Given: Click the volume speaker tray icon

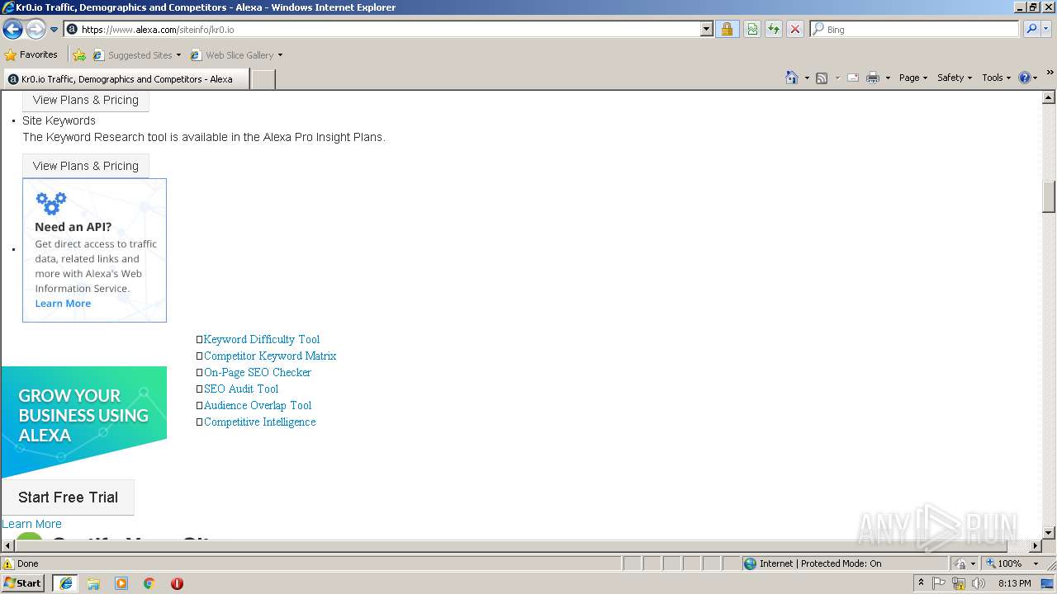Looking at the screenshot, I should tap(979, 583).
